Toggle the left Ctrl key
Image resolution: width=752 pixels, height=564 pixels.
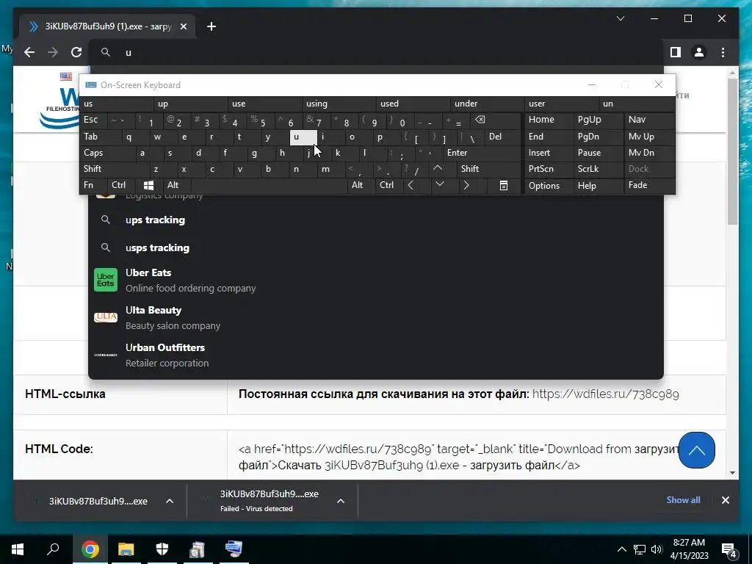point(122,185)
